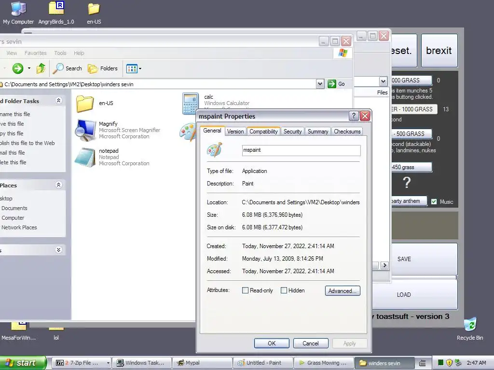Switch to the Version tab
Screen dimensions: 494x370
tap(235, 132)
